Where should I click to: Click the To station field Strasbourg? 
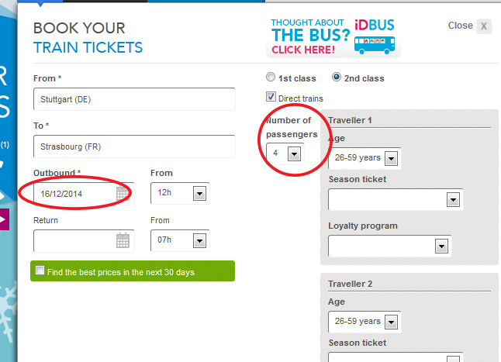pos(134,147)
